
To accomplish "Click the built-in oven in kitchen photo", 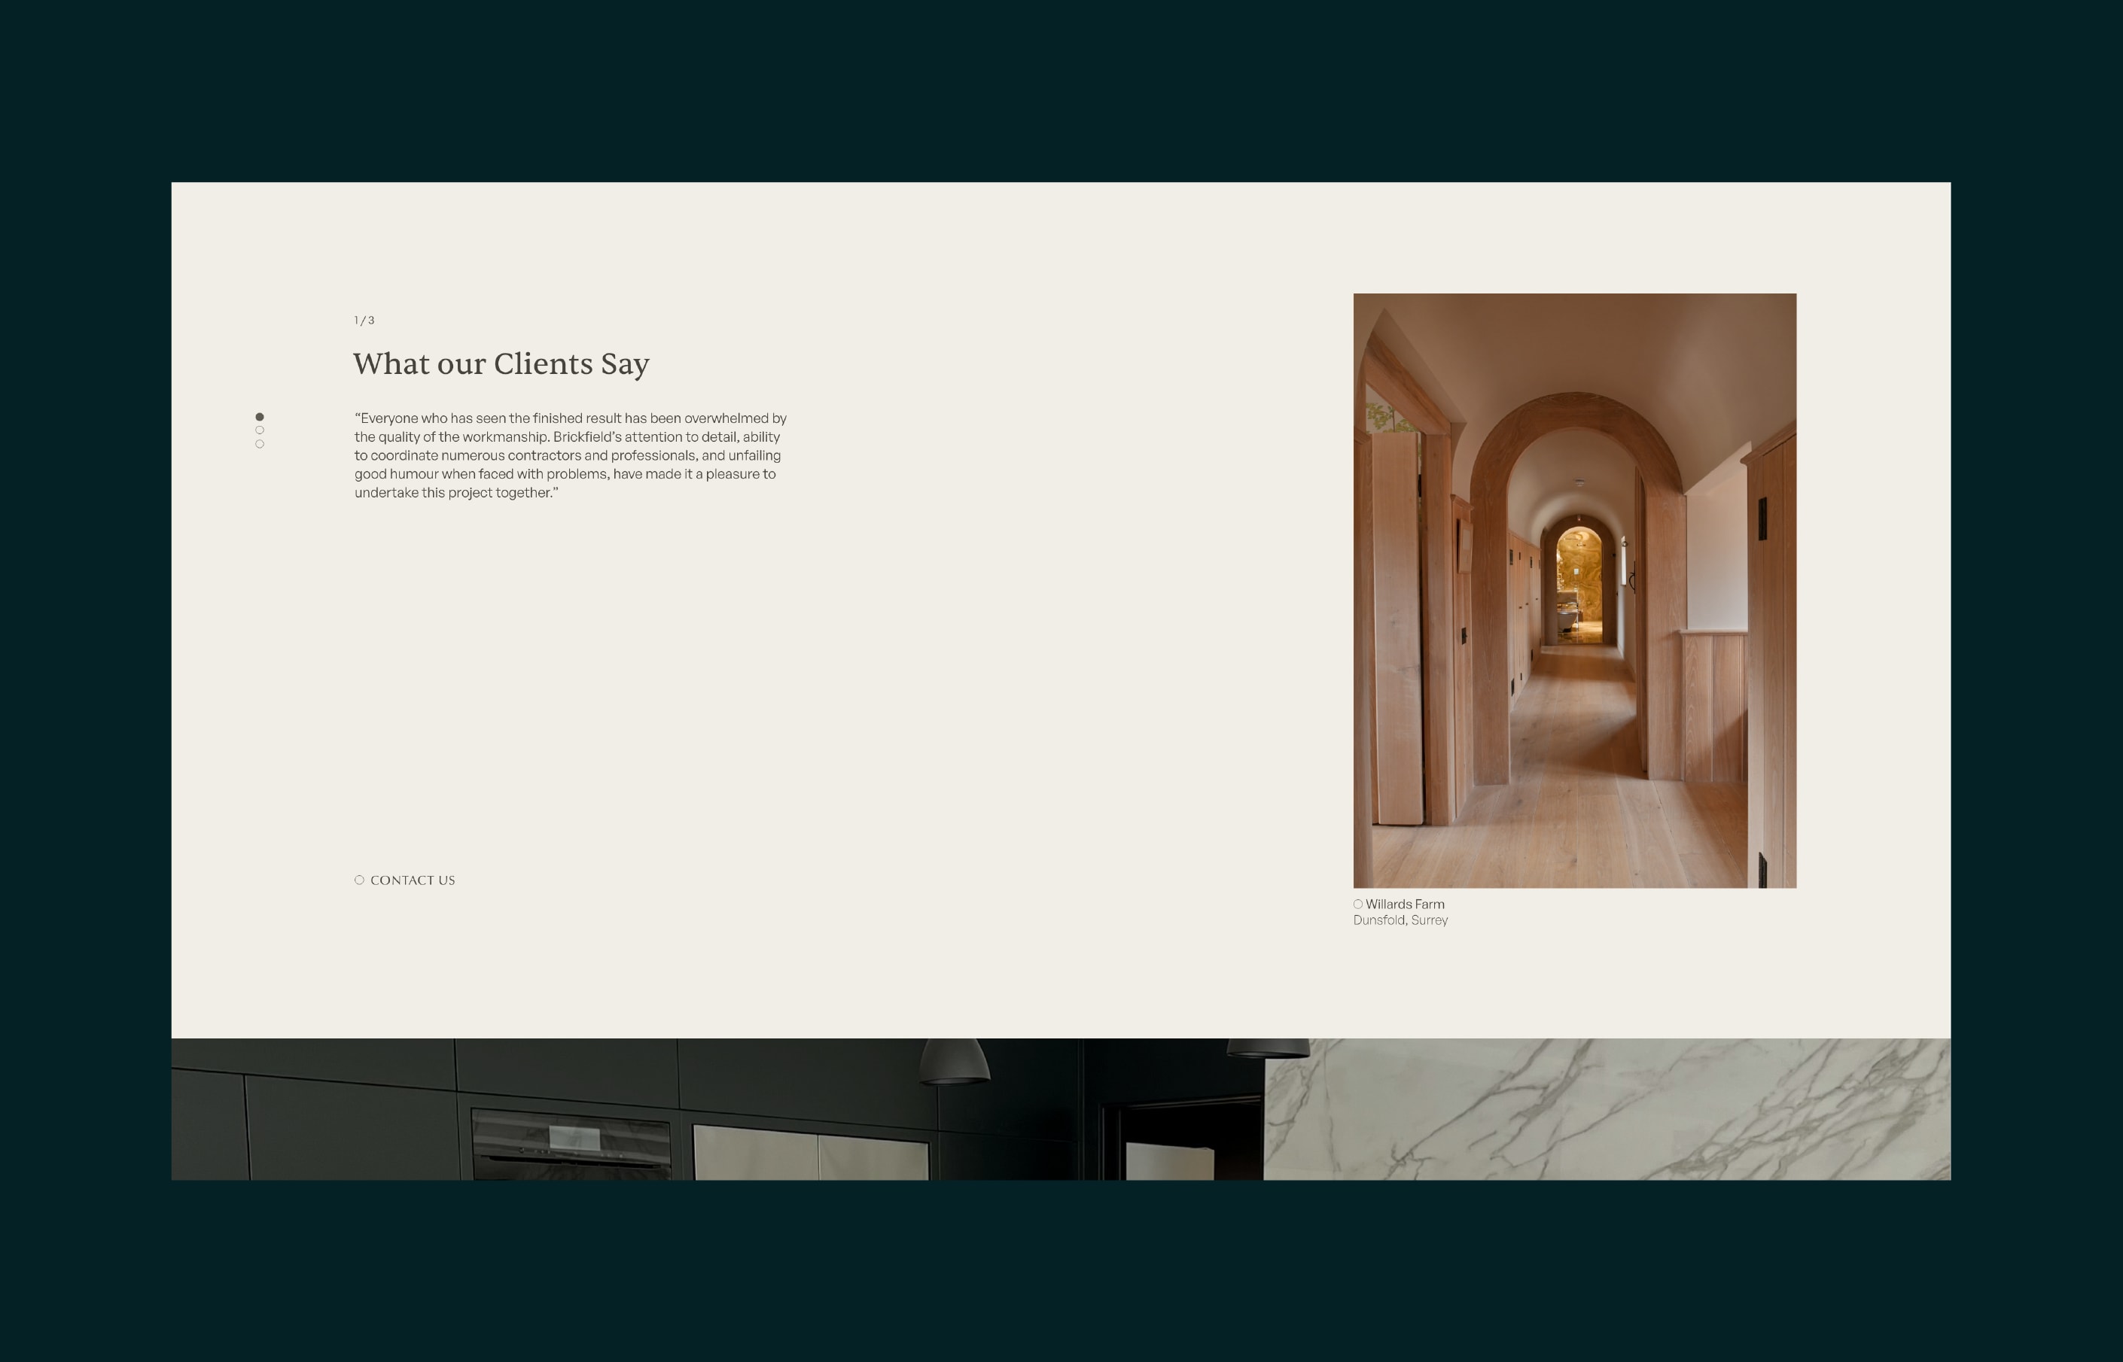I will pyautogui.click(x=571, y=1145).
